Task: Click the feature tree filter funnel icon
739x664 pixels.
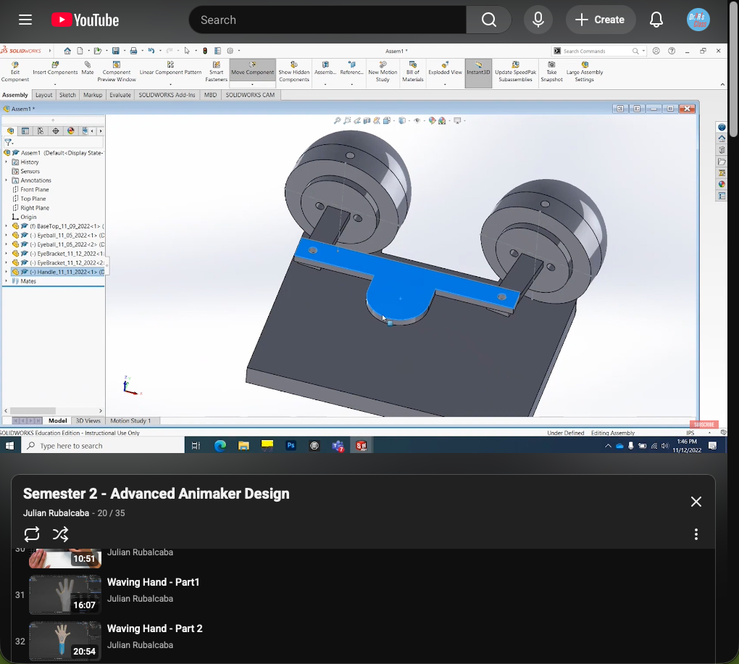Action: point(8,142)
